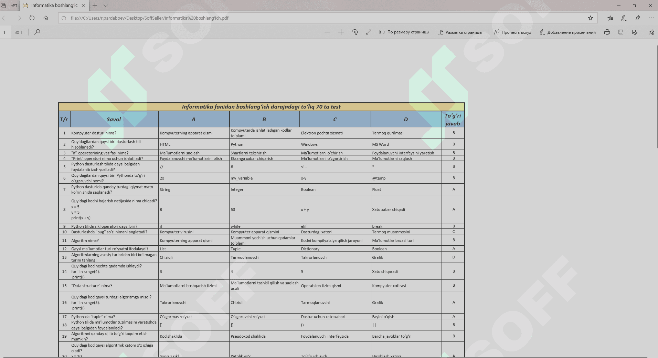Unpin the PDF toolbar
The height and width of the screenshot is (358, 658).
click(x=651, y=32)
